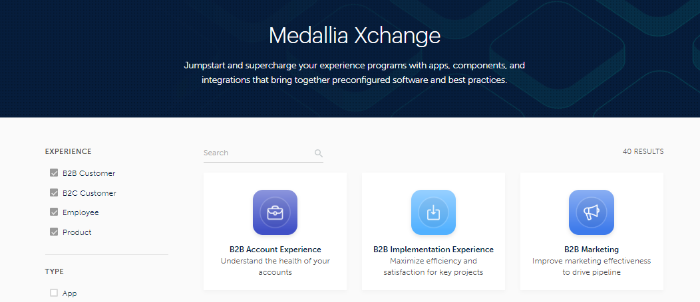Open the B2B Account Experience title link
Viewport: 700px width, 302px height.
pos(275,250)
